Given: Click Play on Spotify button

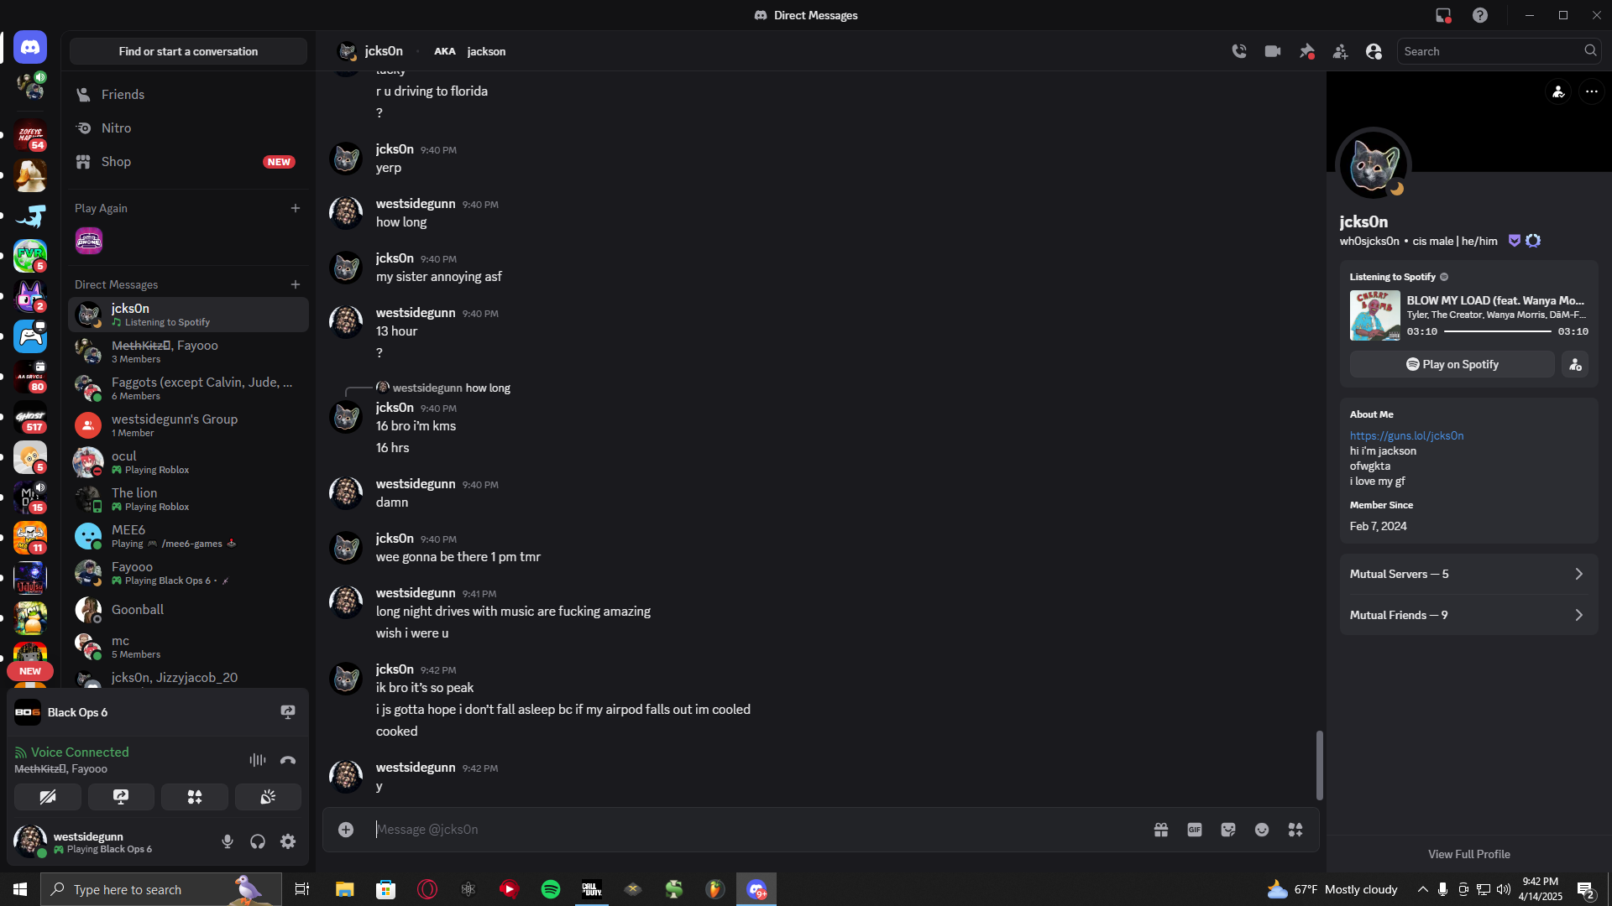Looking at the screenshot, I should pos(1452,364).
